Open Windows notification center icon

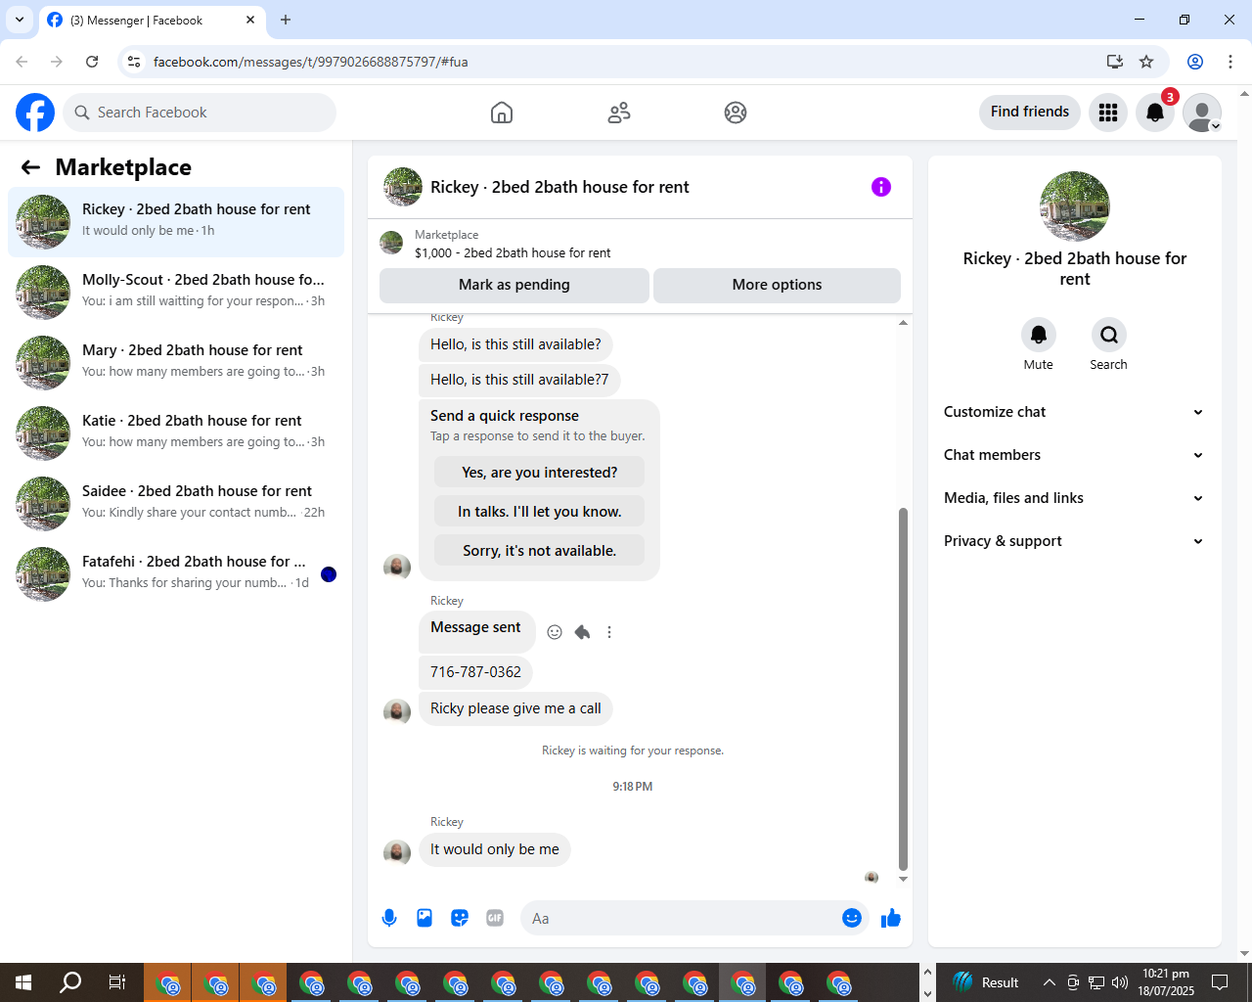pyautogui.click(x=1220, y=982)
